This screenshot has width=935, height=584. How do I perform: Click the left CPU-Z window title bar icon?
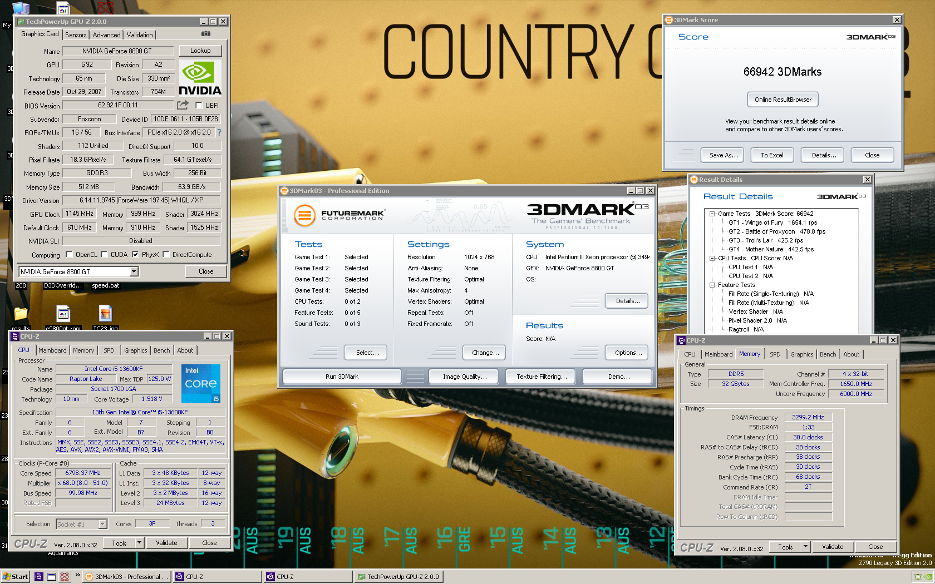[x=15, y=336]
